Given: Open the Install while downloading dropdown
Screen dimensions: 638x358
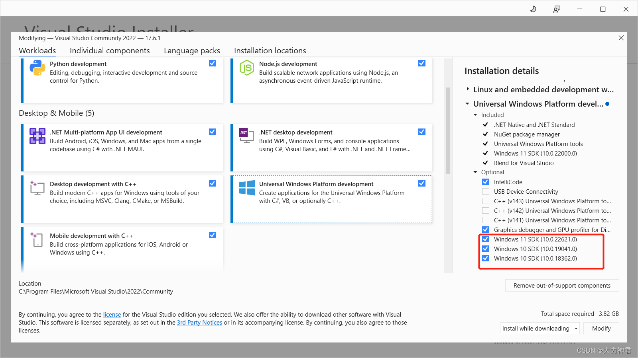Looking at the screenshot, I should [x=575, y=328].
